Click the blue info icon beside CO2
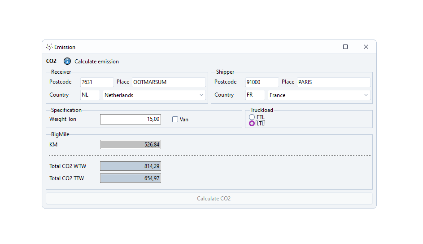This screenshot has width=423, height=244. [x=67, y=62]
